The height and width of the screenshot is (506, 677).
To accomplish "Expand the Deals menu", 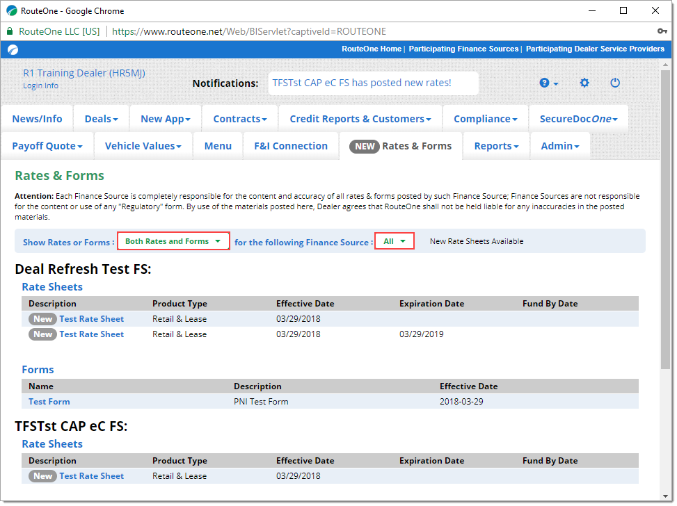I will click(x=102, y=119).
